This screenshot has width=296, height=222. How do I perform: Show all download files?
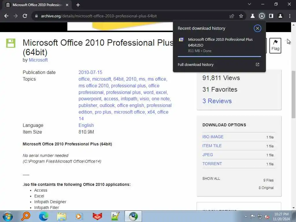click(211, 179)
